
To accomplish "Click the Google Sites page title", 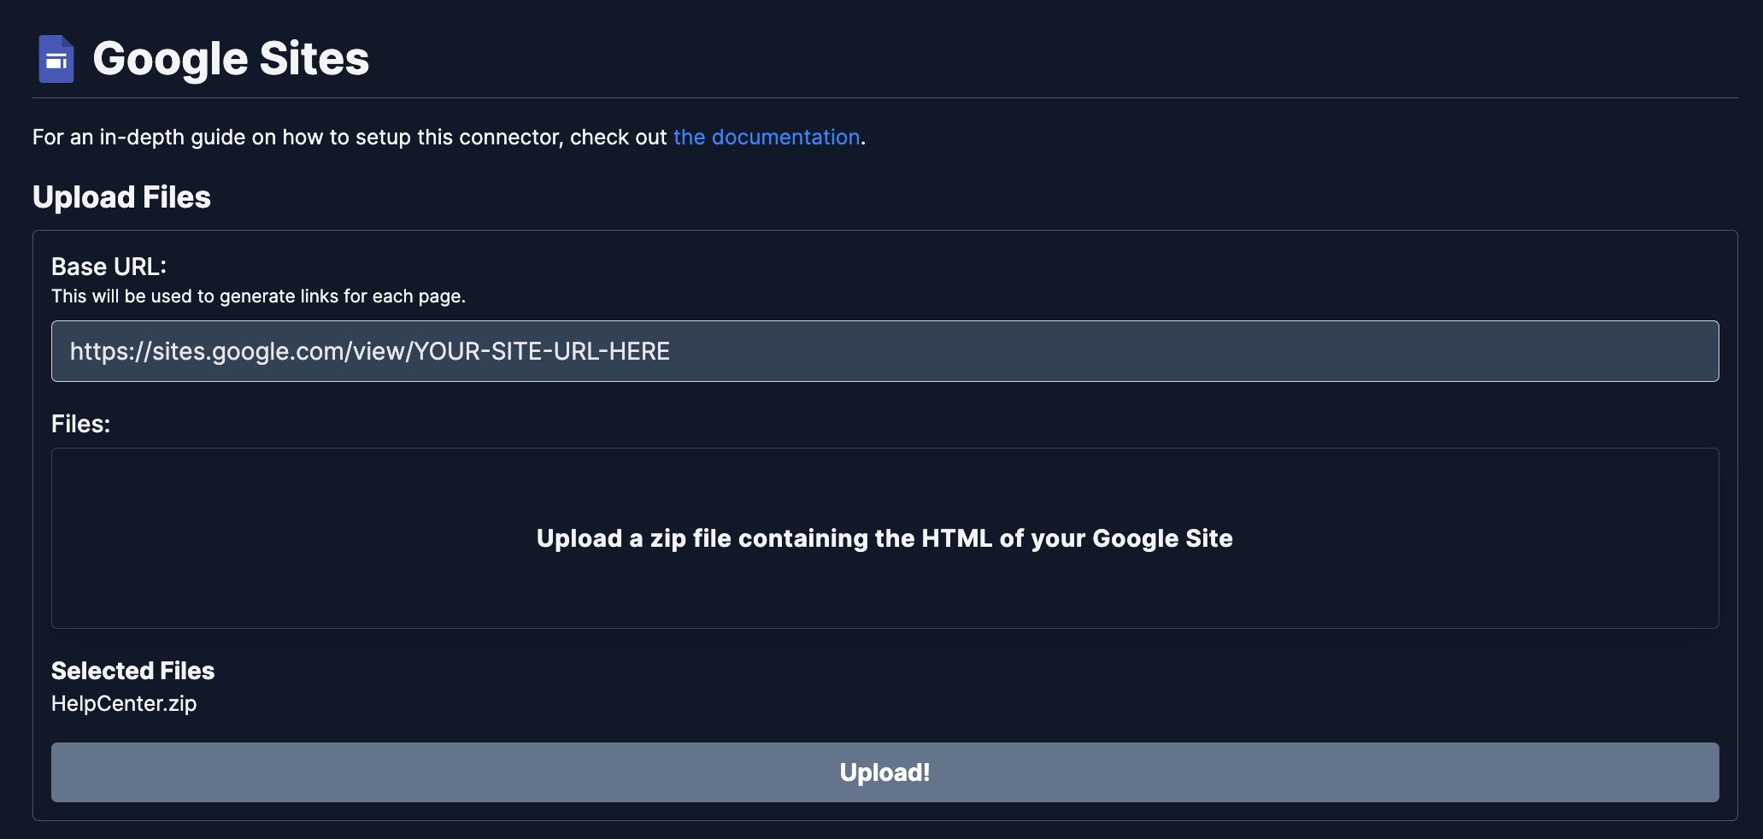I will click(232, 58).
